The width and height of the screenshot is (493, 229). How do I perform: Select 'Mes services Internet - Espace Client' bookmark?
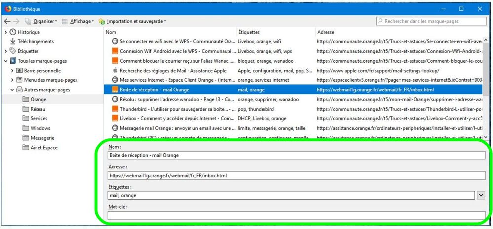[178, 80]
